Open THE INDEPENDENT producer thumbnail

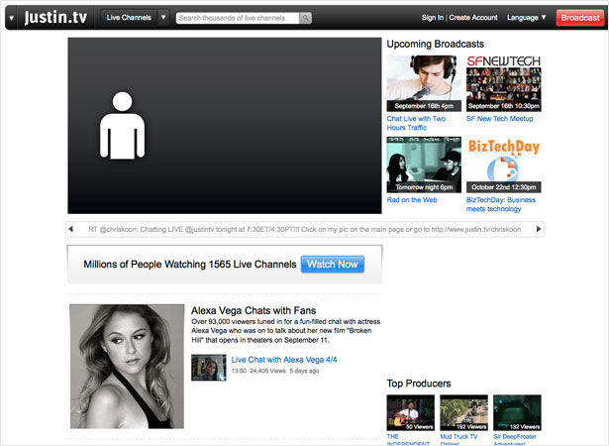click(x=411, y=412)
